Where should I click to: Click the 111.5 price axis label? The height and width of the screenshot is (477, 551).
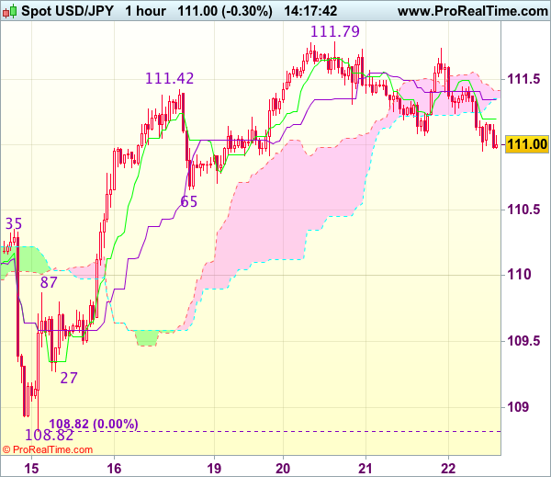523,79
